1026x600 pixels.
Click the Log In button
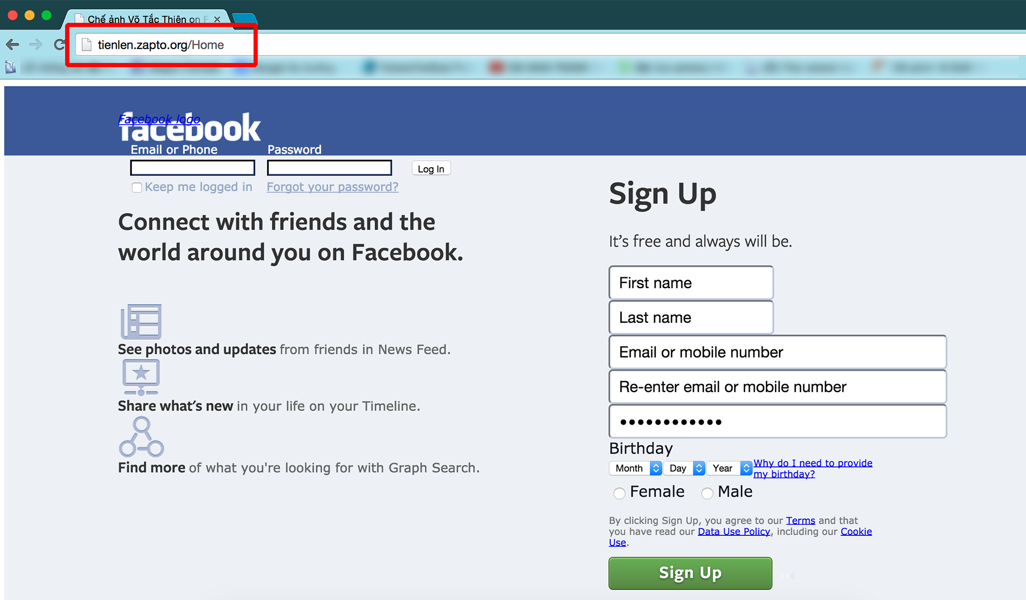(431, 169)
